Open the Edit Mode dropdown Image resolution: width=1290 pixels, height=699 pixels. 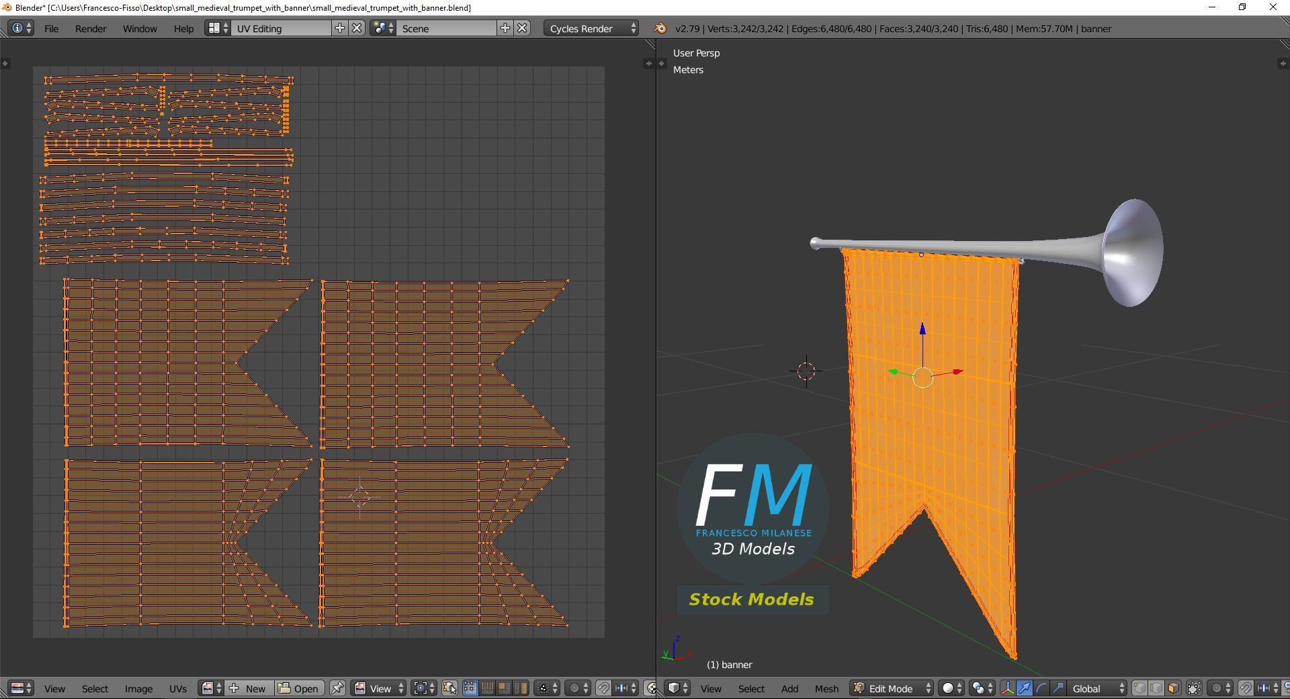tap(892, 688)
